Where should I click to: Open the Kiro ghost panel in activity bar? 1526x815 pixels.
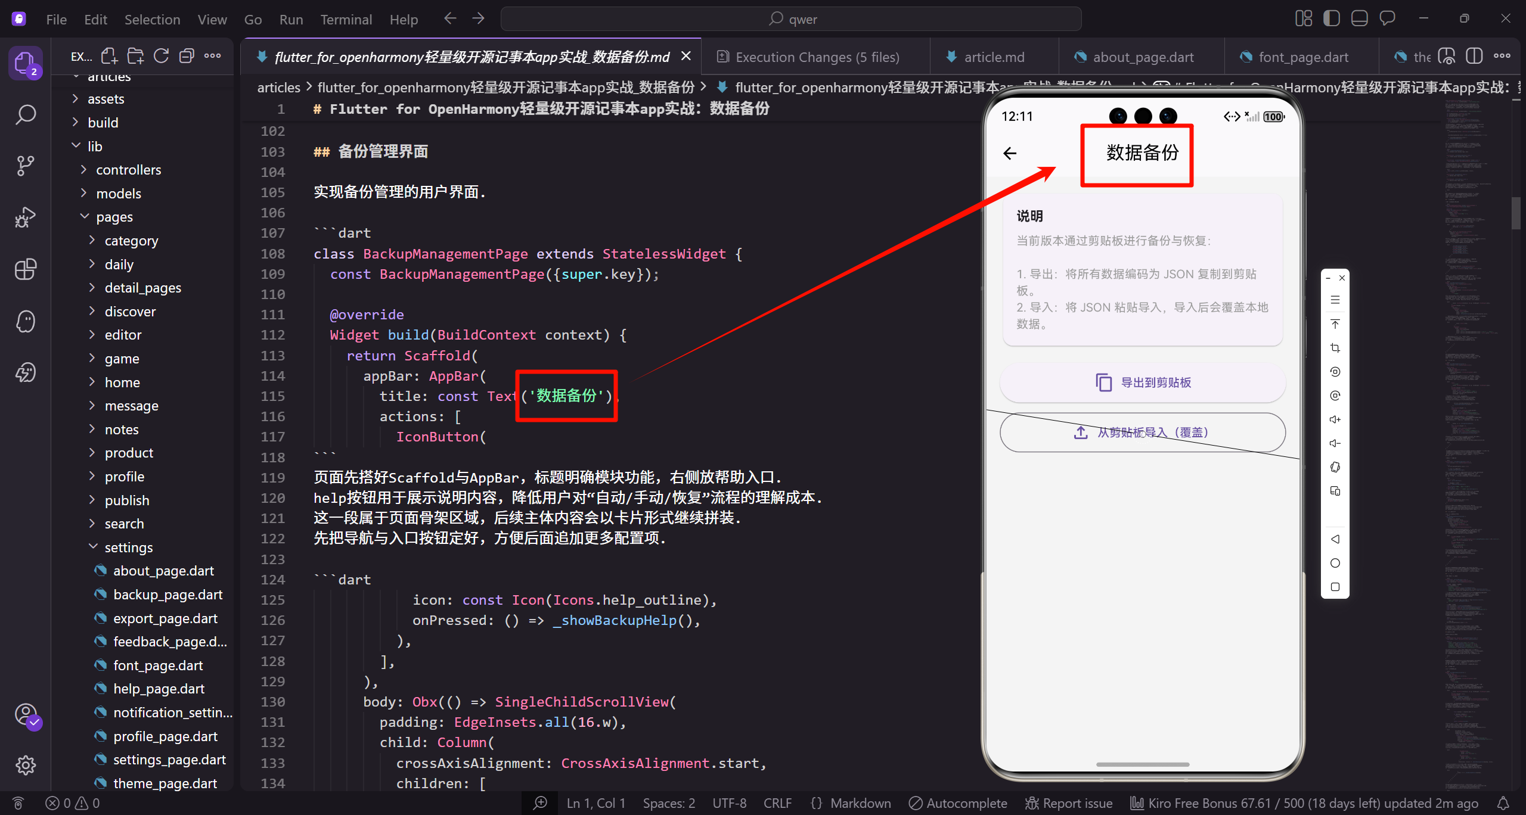click(x=26, y=321)
